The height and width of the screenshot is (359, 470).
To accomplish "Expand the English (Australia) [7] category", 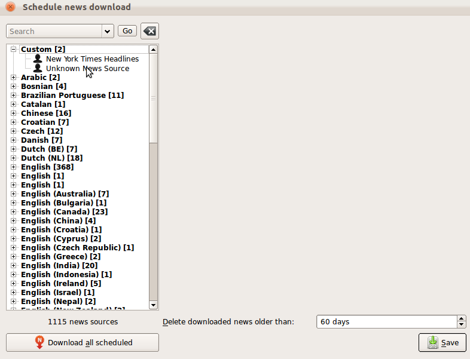I will click(13, 194).
